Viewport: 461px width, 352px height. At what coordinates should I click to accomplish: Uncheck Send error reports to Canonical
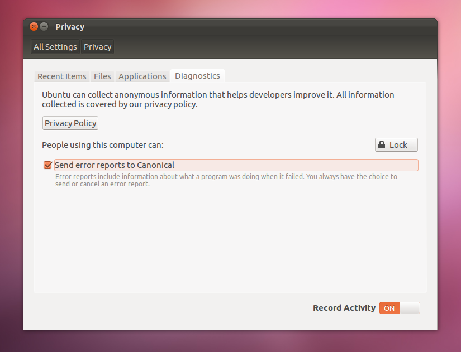pyautogui.click(x=47, y=165)
